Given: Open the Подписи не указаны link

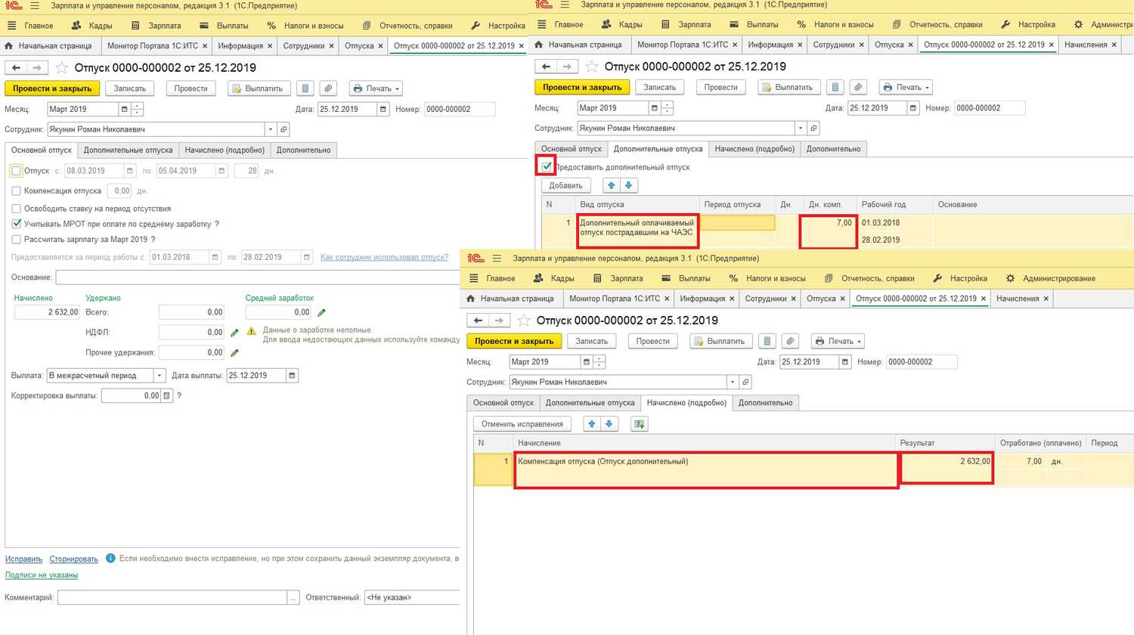Looking at the screenshot, I should click(x=42, y=575).
